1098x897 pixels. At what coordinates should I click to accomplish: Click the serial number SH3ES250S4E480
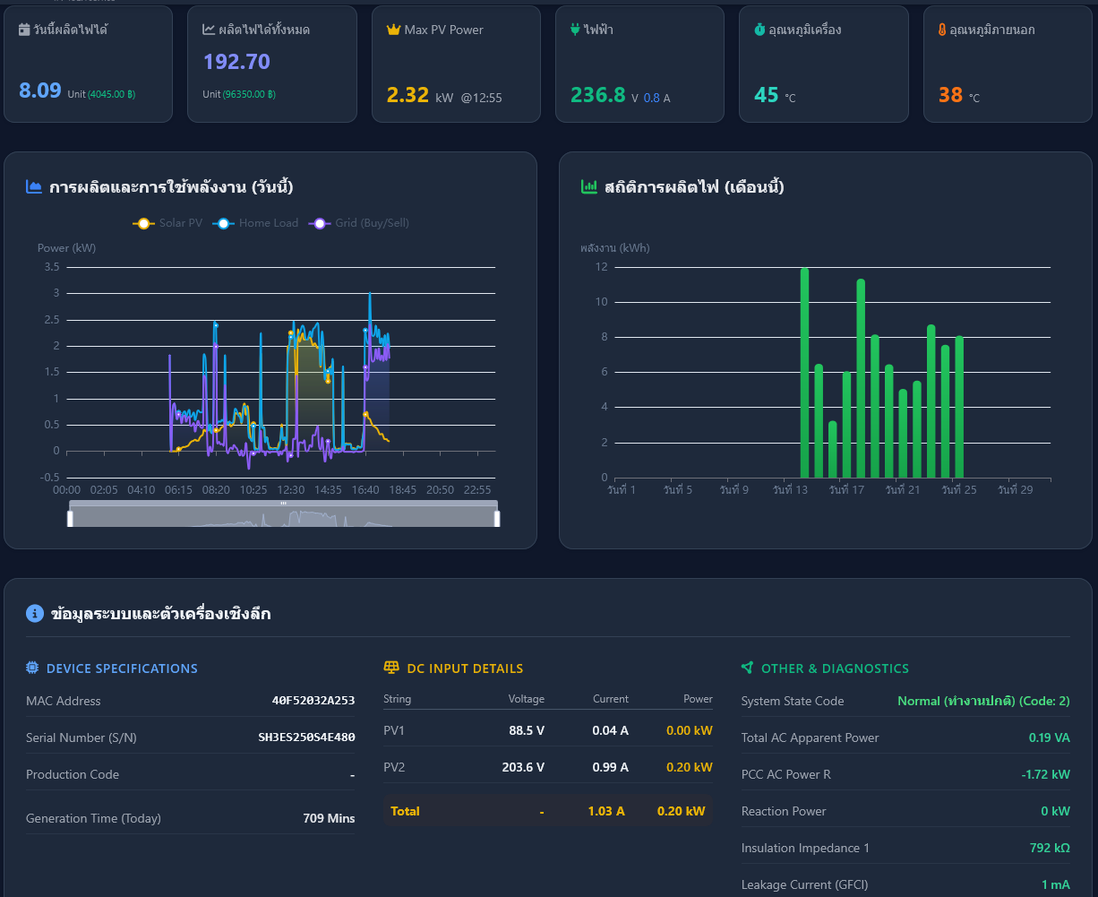click(x=306, y=737)
